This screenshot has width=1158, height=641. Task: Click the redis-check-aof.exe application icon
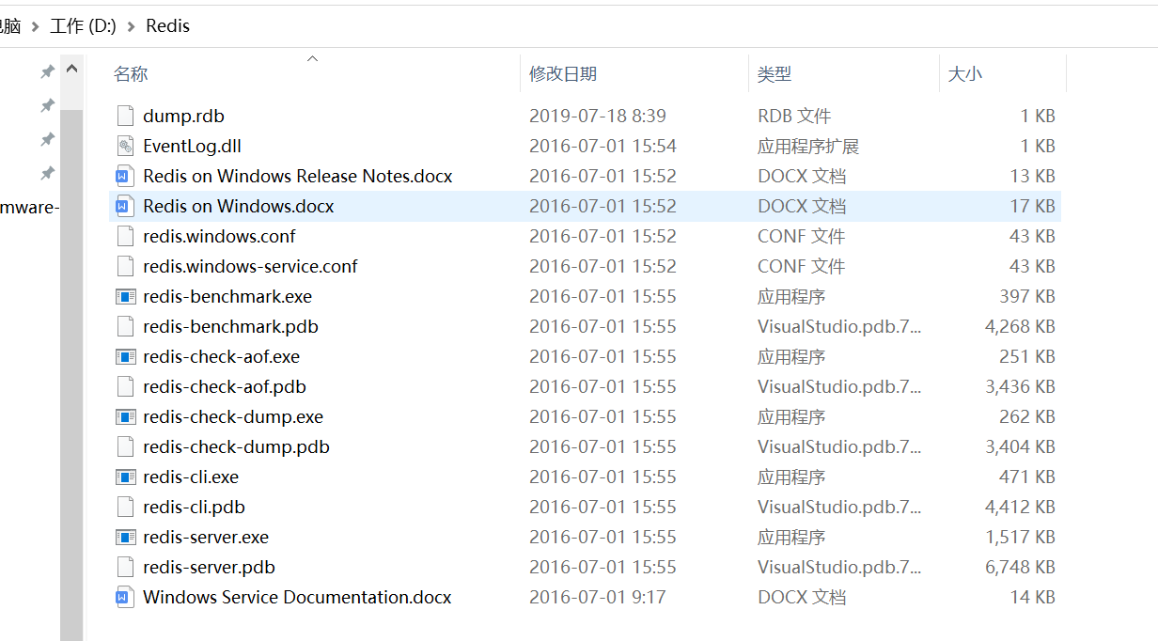[125, 356]
